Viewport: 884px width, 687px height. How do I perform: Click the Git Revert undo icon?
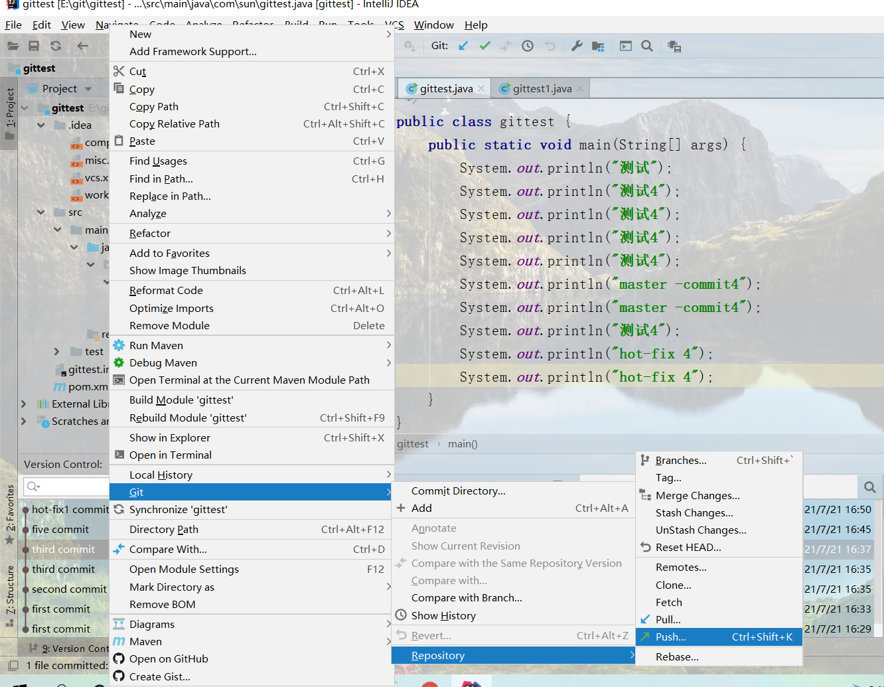point(550,46)
